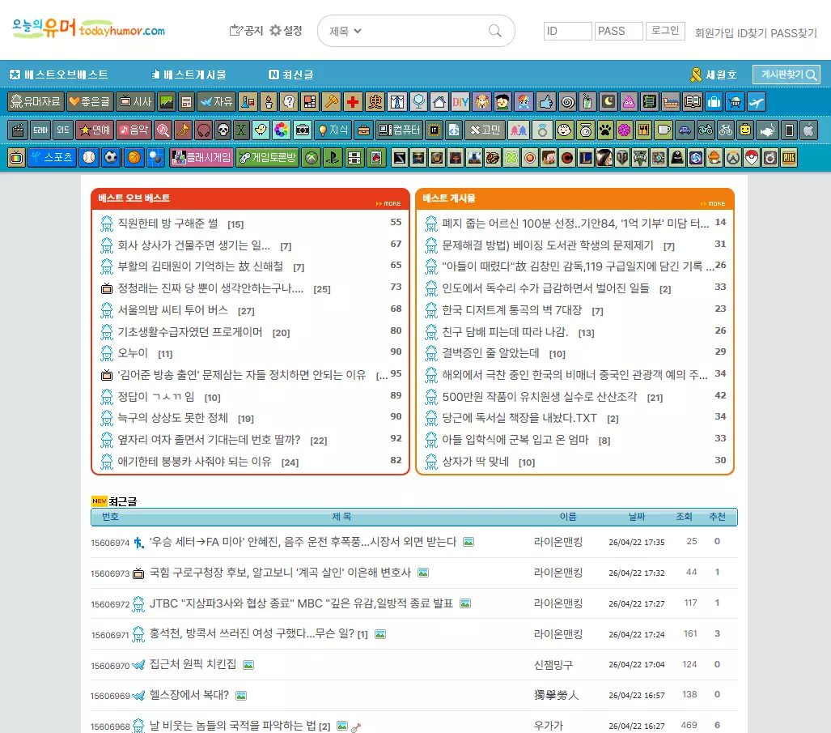Open the airplane travel board icon
Screen dimensions: 831x733
757,102
